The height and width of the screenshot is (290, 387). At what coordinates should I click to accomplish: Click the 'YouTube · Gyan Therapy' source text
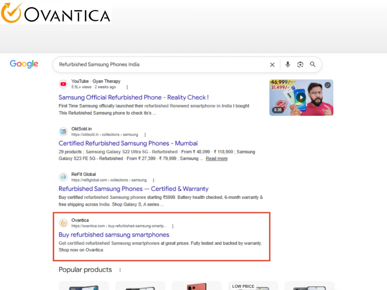tap(96, 81)
